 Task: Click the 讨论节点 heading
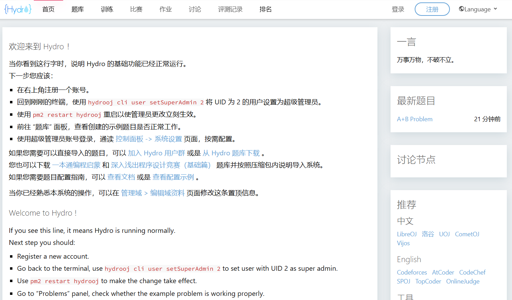click(416, 160)
